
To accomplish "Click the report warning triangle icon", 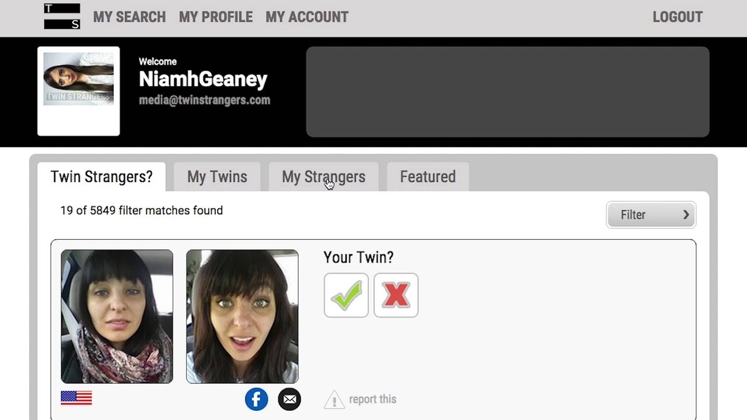I will 334,400.
